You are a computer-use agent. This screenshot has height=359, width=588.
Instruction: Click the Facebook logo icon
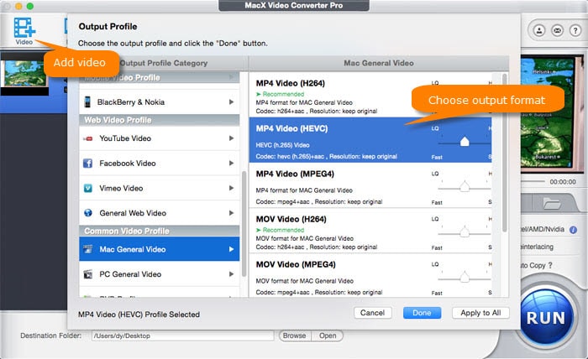[x=87, y=164]
